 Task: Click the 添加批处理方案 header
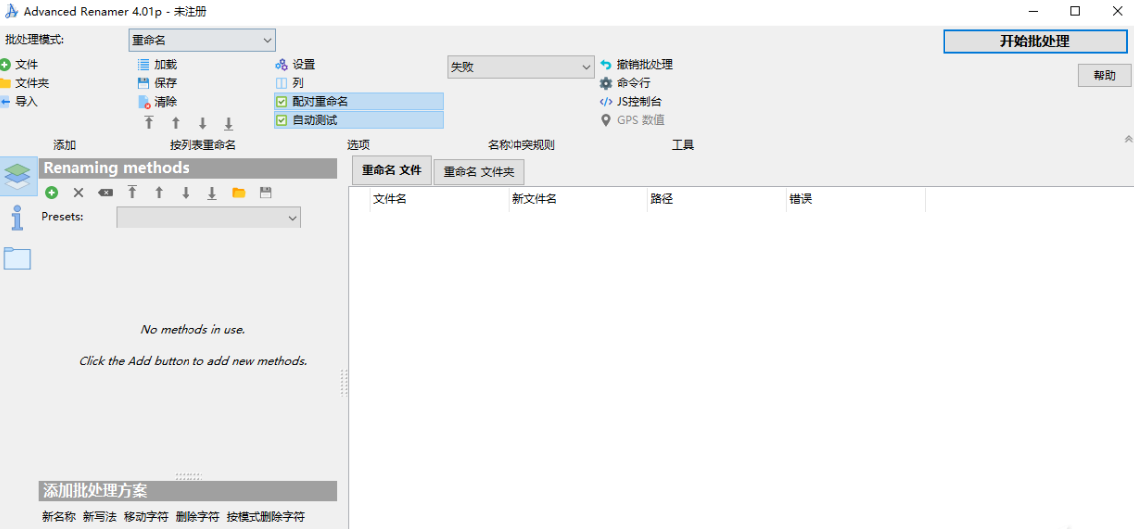[x=188, y=491]
